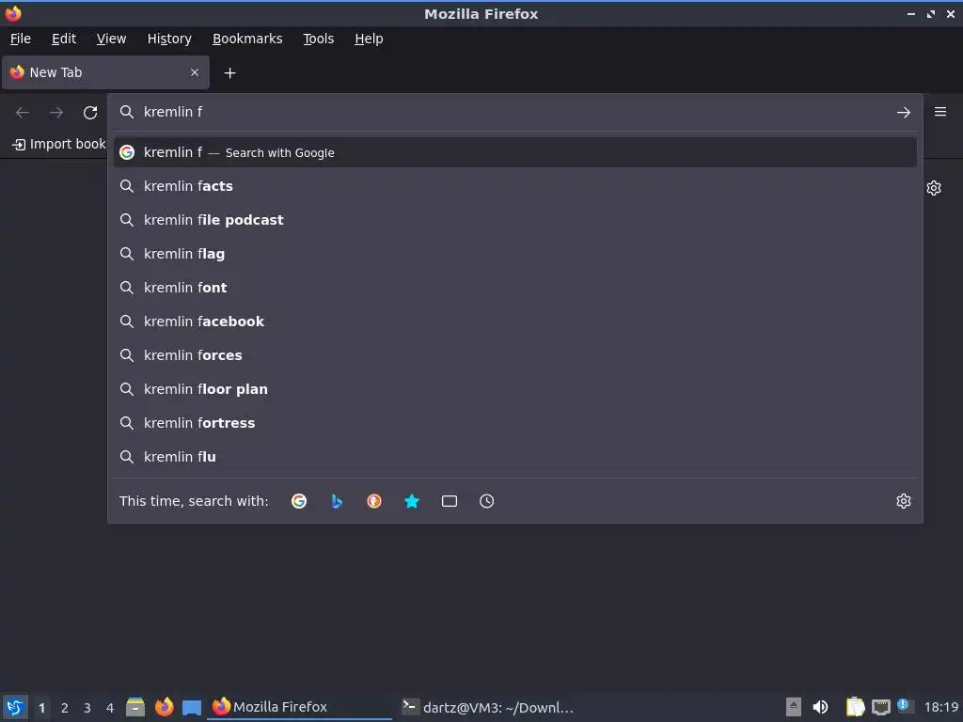Open the volume control tray icon

point(820,707)
